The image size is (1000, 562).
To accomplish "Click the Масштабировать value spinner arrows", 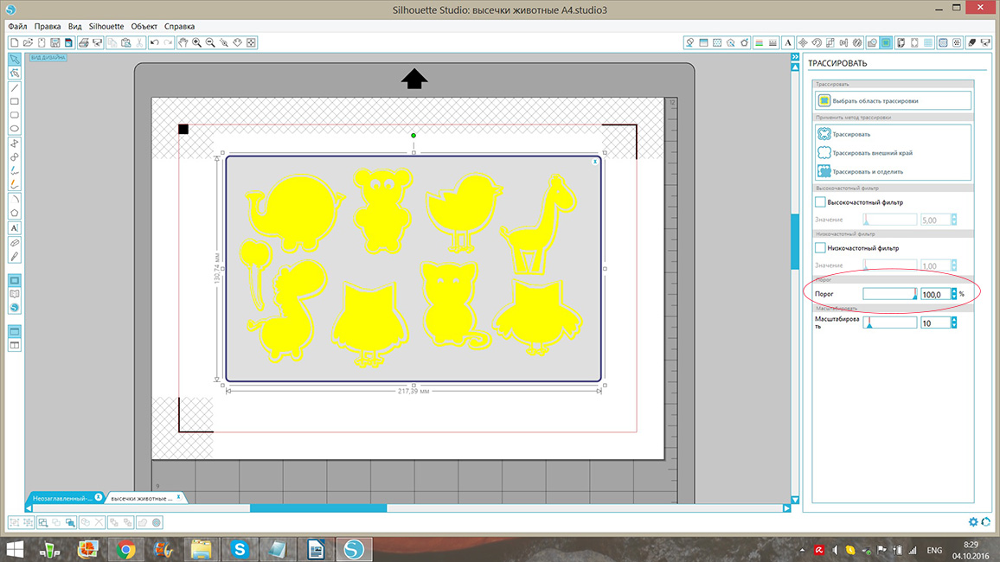I will tap(953, 323).
